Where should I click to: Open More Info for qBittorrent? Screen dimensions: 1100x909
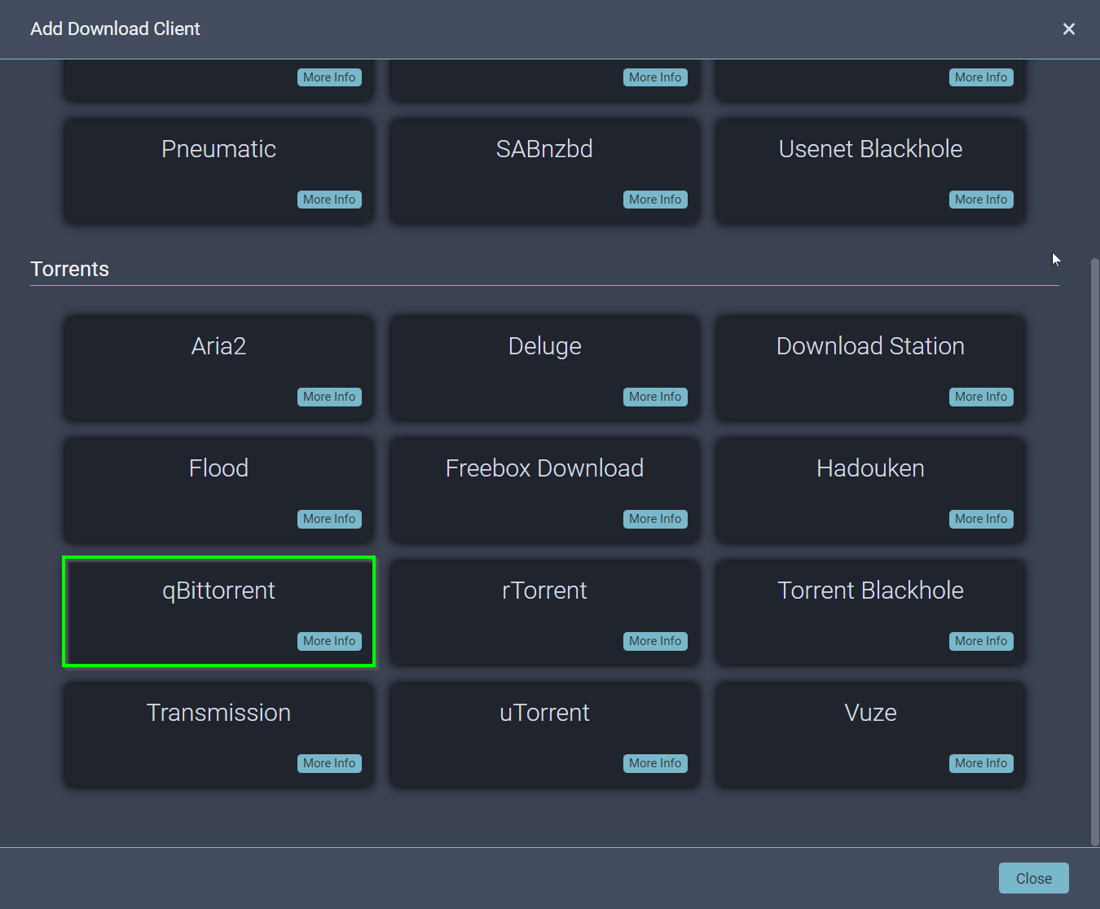(x=329, y=641)
